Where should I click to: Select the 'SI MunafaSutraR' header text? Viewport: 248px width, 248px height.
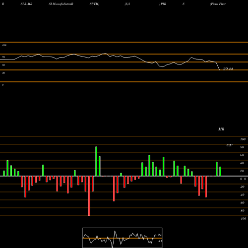61,4
